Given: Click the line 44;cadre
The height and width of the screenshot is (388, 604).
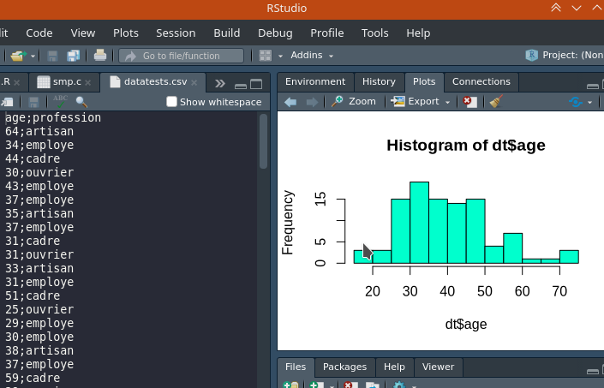Looking at the screenshot, I should tap(33, 158).
